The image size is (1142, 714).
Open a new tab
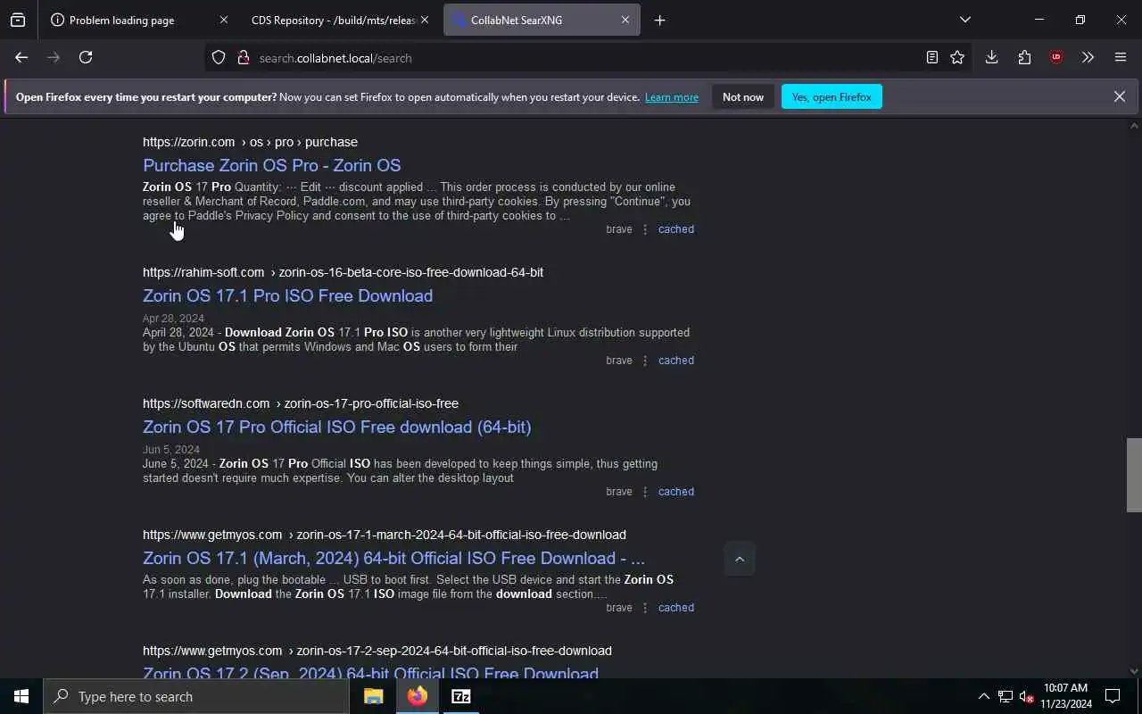659,20
